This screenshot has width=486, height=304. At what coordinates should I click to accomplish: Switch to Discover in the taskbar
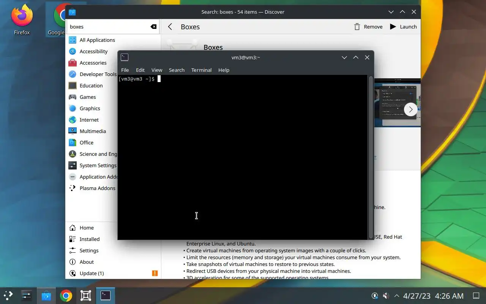(x=46, y=295)
